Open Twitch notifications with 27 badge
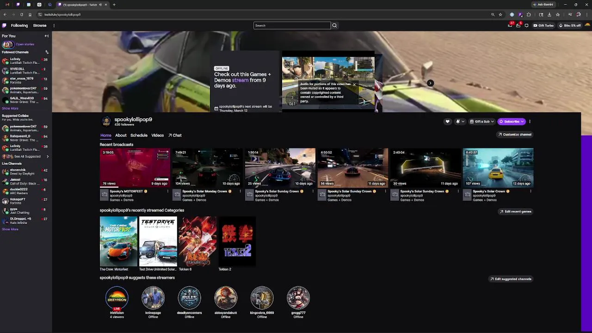 [510, 25]
